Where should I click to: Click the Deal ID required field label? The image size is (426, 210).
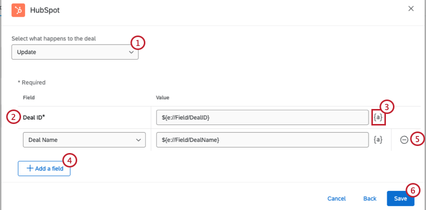34,117
